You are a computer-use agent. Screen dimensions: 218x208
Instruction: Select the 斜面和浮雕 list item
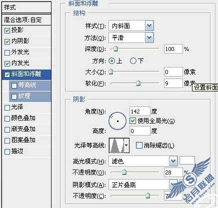(26, 74)
